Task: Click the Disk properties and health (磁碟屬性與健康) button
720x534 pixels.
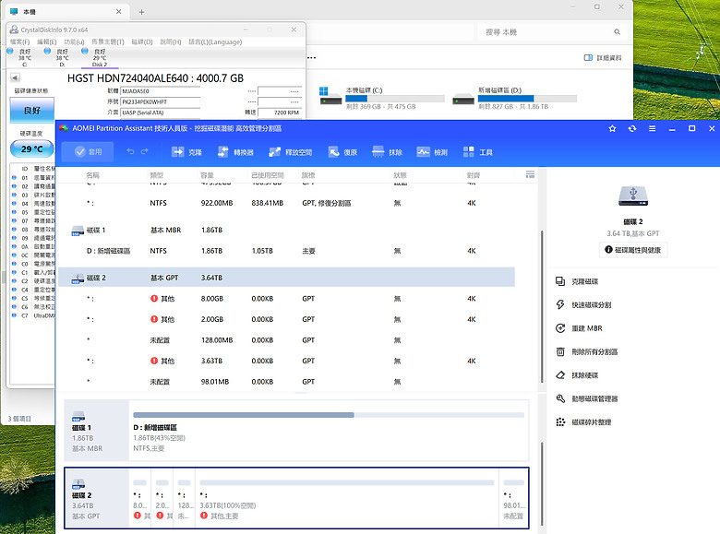Action: 633,250
